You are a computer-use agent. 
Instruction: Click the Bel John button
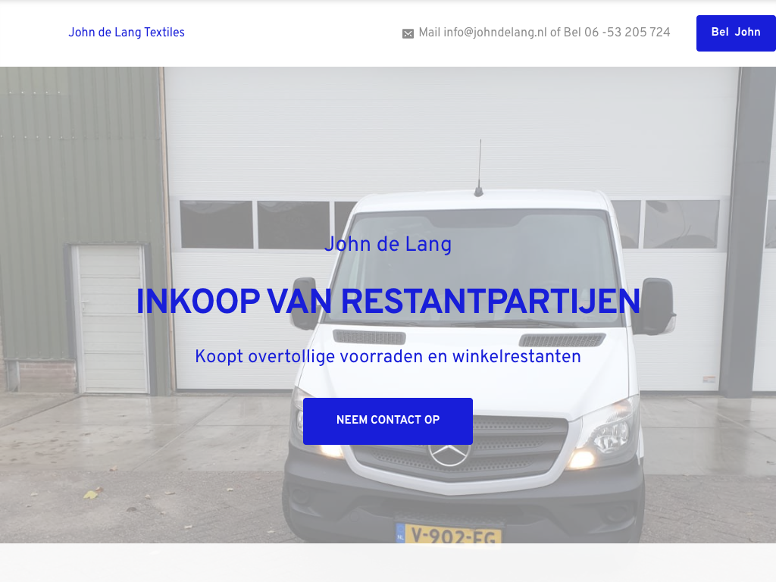736,33
